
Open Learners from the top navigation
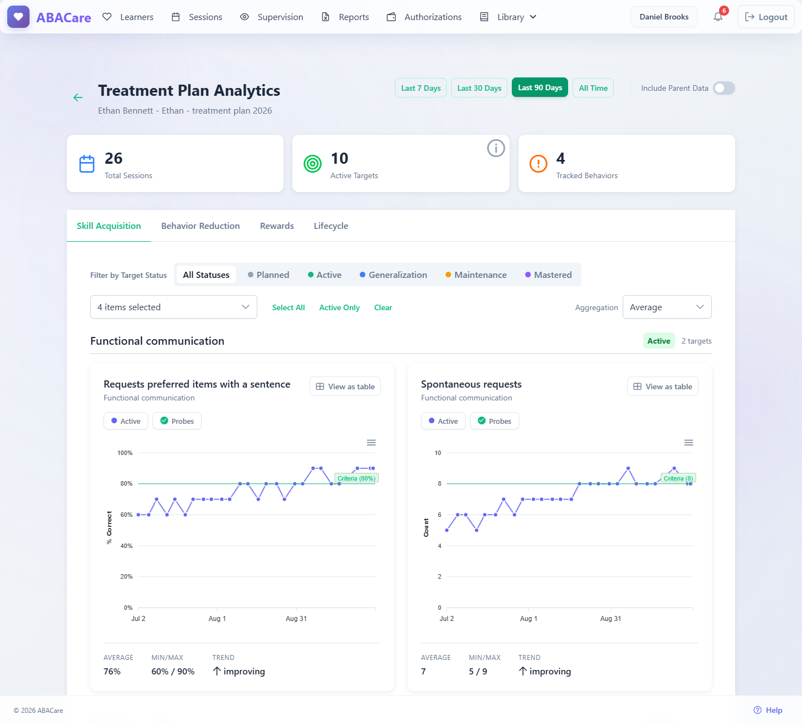click(x=128, y=17)
